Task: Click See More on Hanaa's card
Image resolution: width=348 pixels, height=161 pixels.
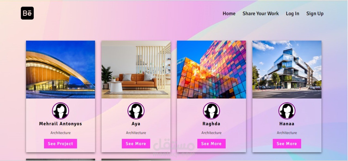Action: point(287,144)
